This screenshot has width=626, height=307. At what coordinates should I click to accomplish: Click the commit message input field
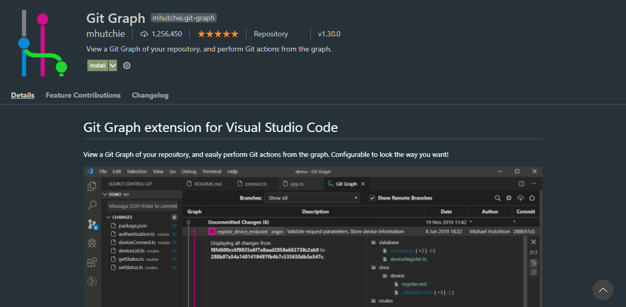point(142,206)
